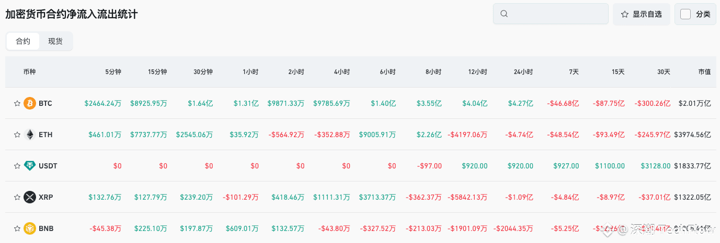Screen dimensions: 720x243
Task: Star the XRP row
Action: [17, 198]
